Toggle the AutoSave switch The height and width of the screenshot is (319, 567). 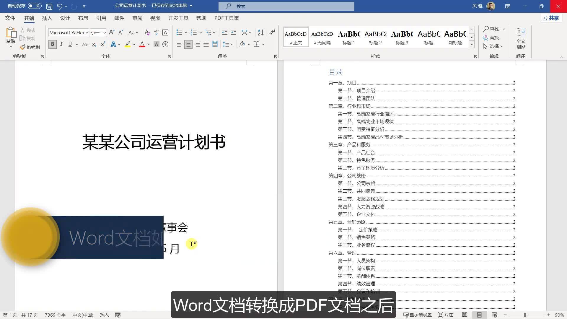(x=35, y=6)
